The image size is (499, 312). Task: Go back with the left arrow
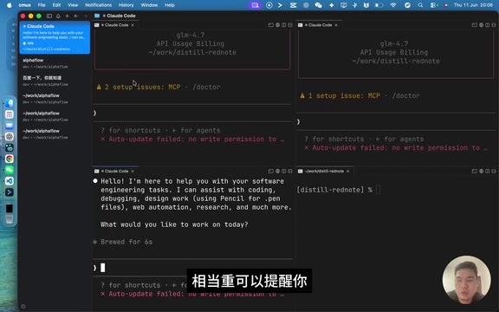[x=76, y=16]
